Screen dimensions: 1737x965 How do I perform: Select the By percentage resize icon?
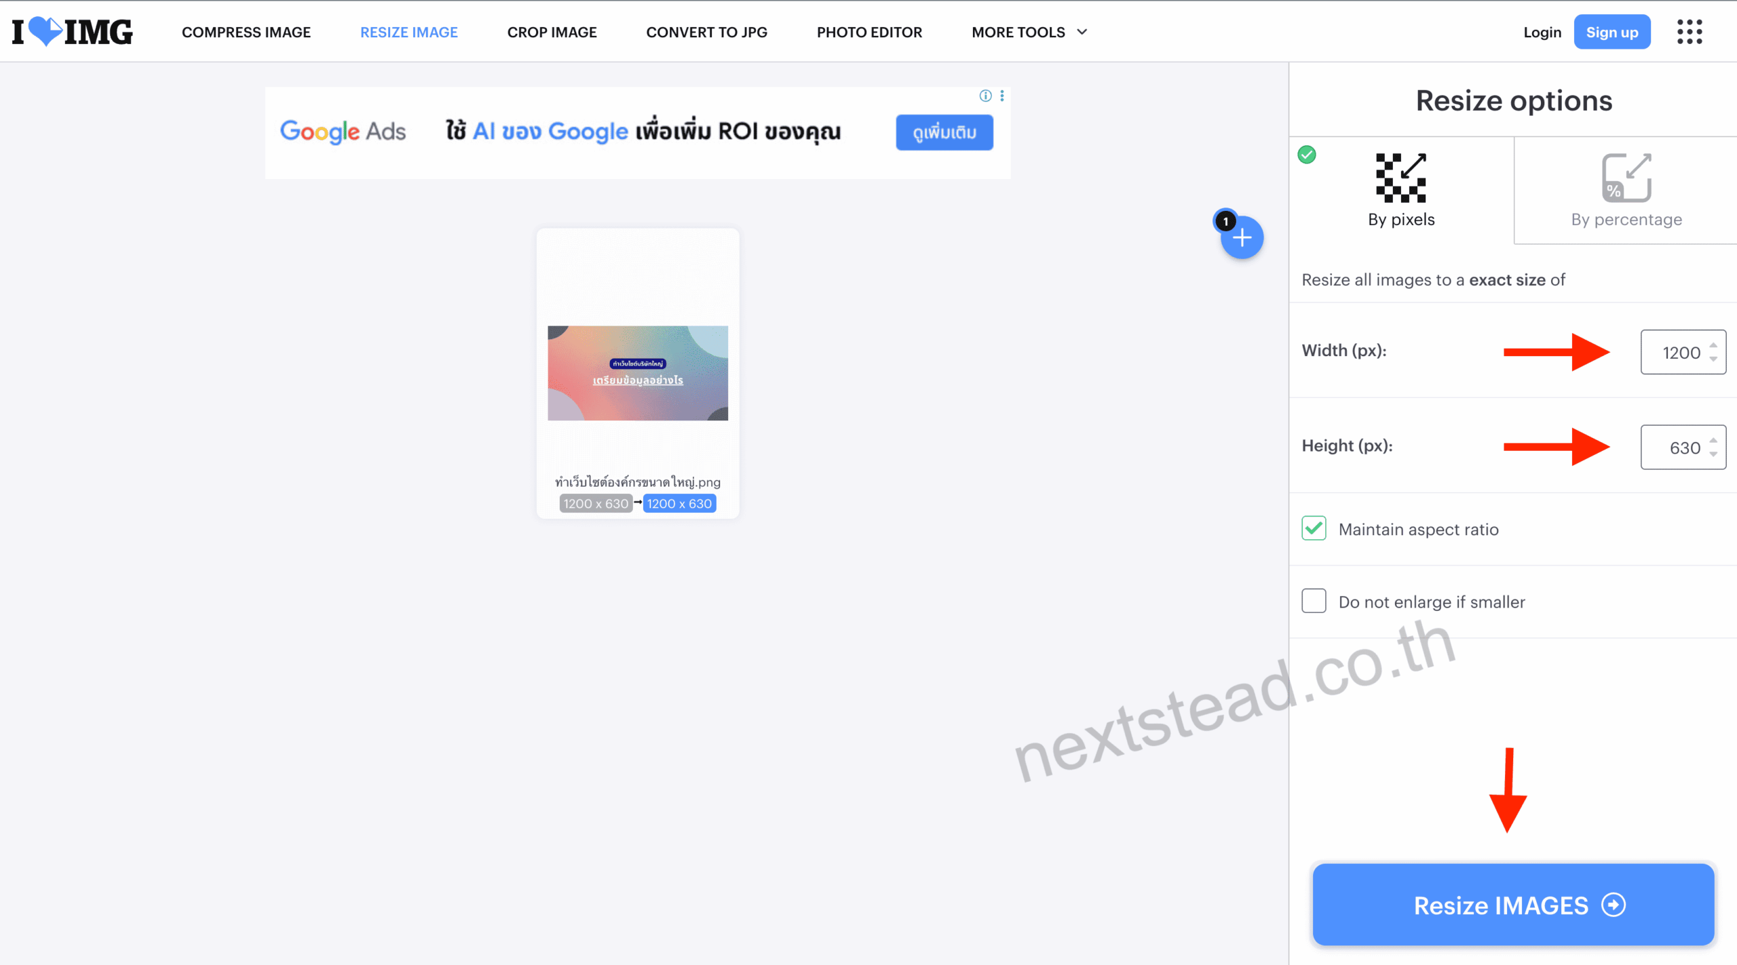coord(1626,178)
